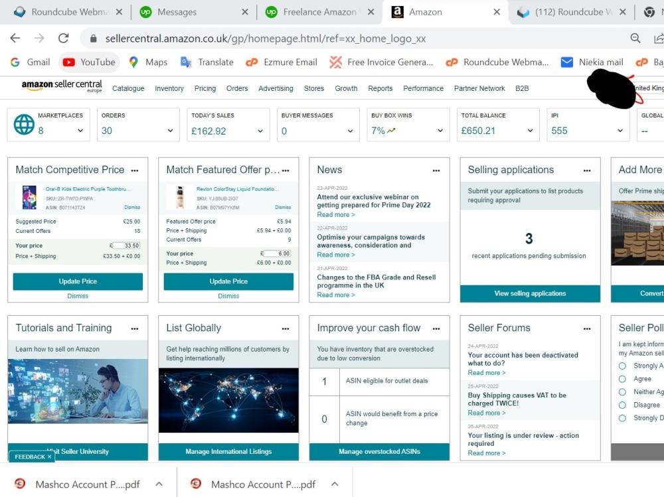Click the Seller University tutorial image

pos(78,391)
